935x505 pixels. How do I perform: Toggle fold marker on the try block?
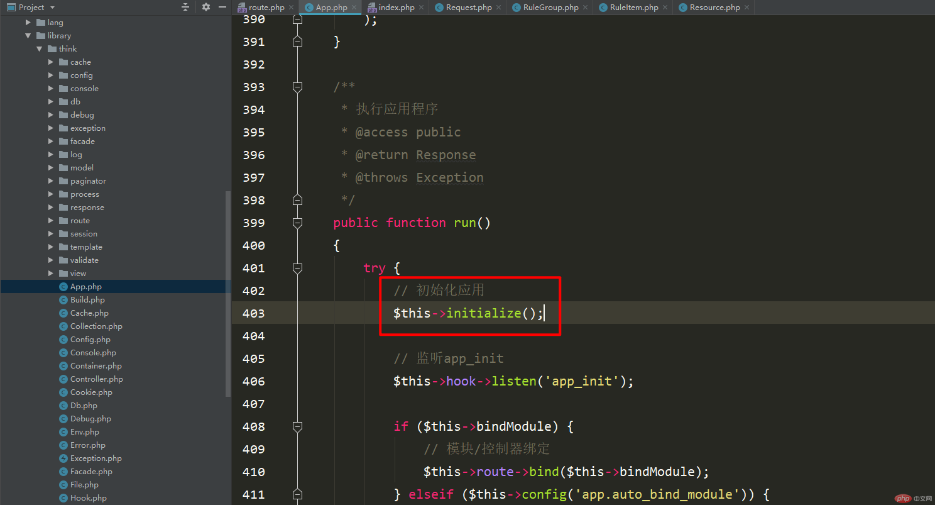(x=298, y=268)
